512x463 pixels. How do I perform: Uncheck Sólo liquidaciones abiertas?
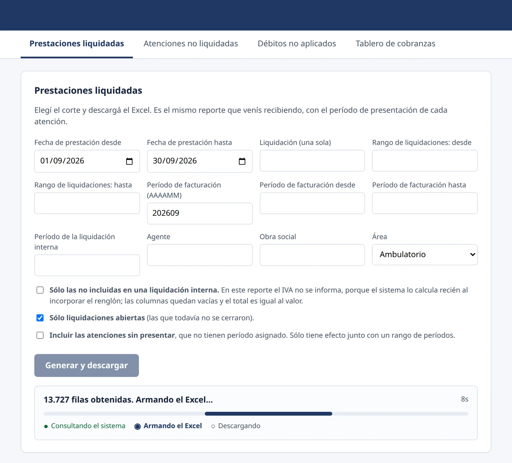[40, 318]
